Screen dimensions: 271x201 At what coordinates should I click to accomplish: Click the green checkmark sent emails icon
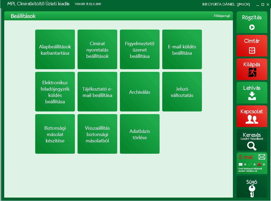(250, 165)
